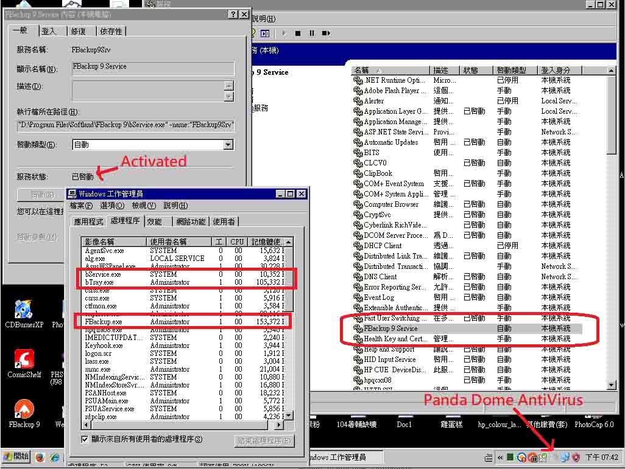Click the gear icon beside ClipBook service
This screenshot has width=625, height=469.
pos(358,173)
